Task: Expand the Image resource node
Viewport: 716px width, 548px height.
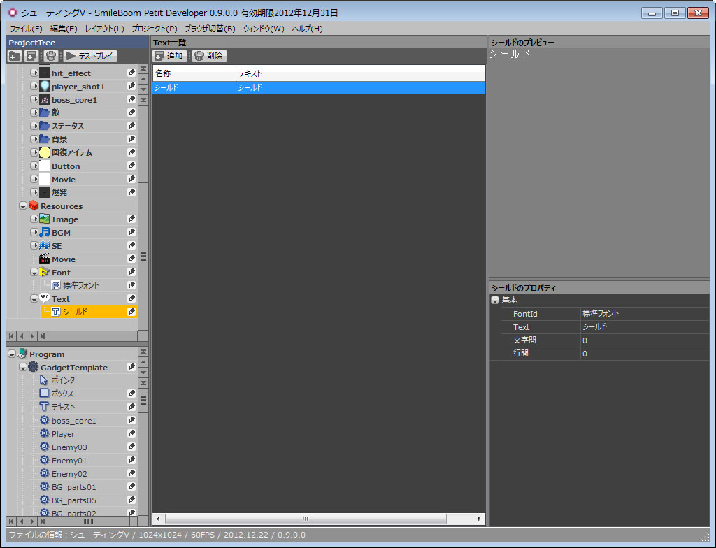Action: pos(34,219)
